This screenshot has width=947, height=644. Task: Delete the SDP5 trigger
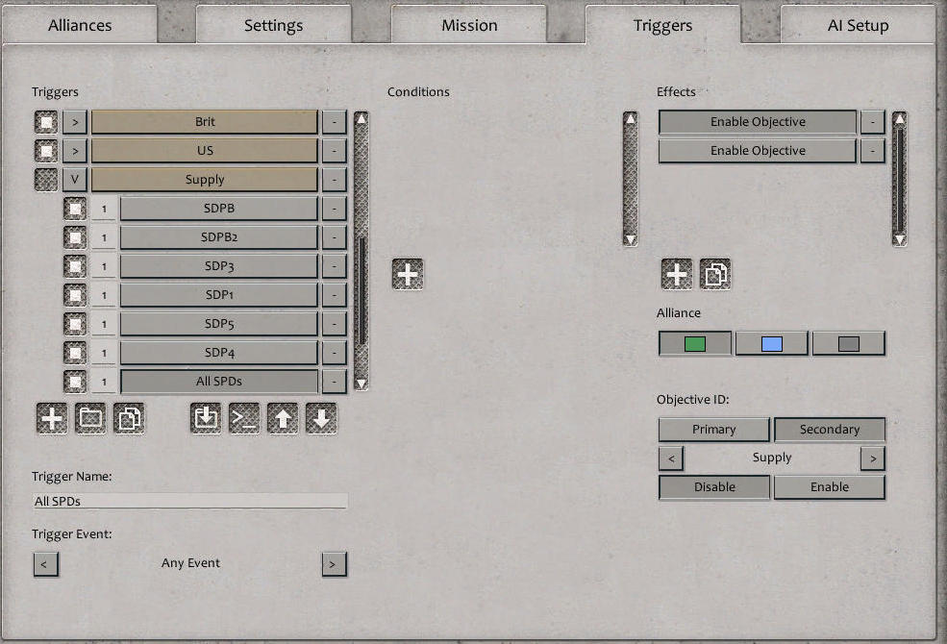(x=334, y=324)
